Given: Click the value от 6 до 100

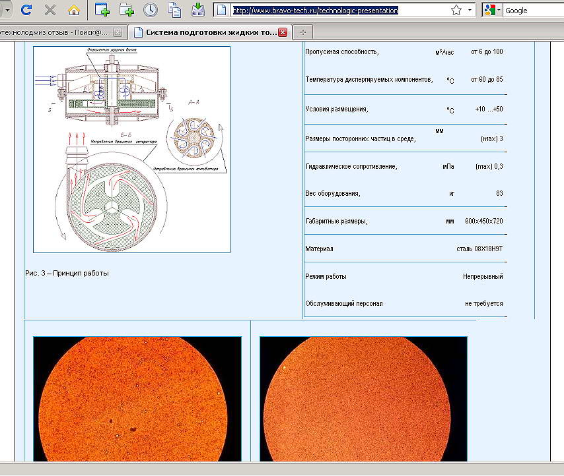Looking at the screenshot, I should point(487,51).
